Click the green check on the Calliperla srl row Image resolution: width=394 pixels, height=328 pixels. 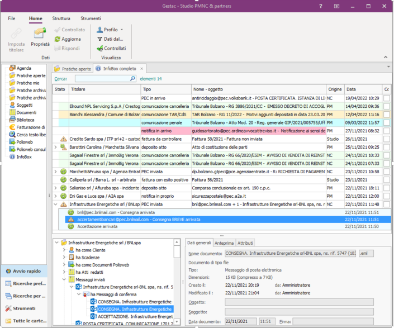[x=64, y=180]
